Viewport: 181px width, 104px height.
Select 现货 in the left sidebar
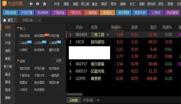(x=8, y=90)
